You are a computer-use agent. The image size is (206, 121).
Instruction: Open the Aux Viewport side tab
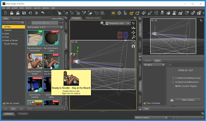pos(140,30)
